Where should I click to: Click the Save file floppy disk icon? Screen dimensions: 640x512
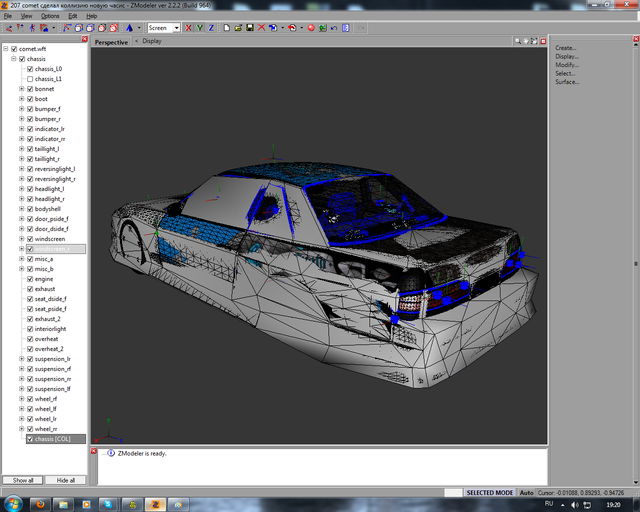click(250, 28)
